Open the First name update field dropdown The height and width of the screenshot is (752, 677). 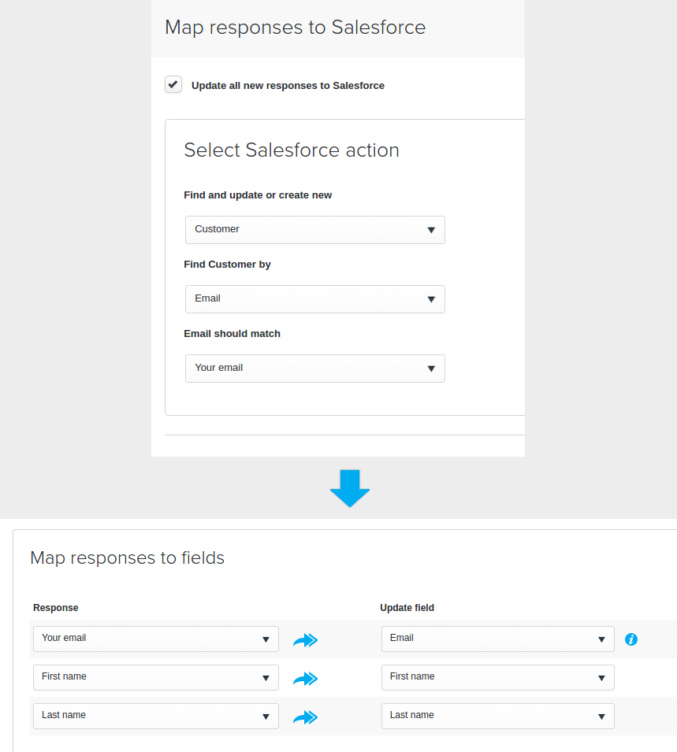click(498, 677)
